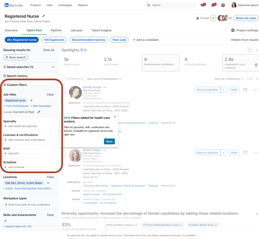Select the Estela Aruojo candidate checkbox
The height and width of the screenshot is (239, 259).
click(x=64, y=93)
